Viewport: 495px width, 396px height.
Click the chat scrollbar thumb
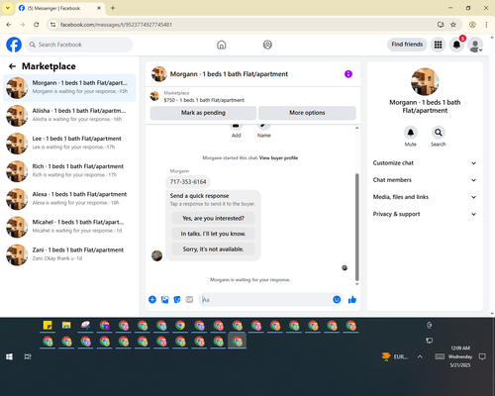point(356,227)
